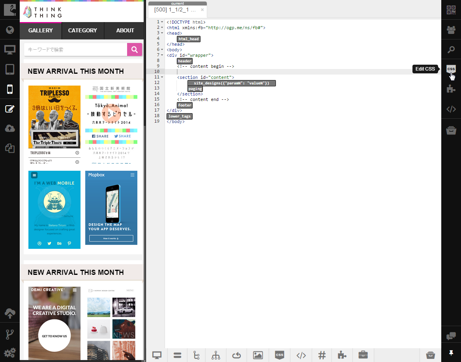Viewport: 461px width, 362px height.
Task: Click the puzzle piece icon in bottom toolbar
Action: coord(342,355)
